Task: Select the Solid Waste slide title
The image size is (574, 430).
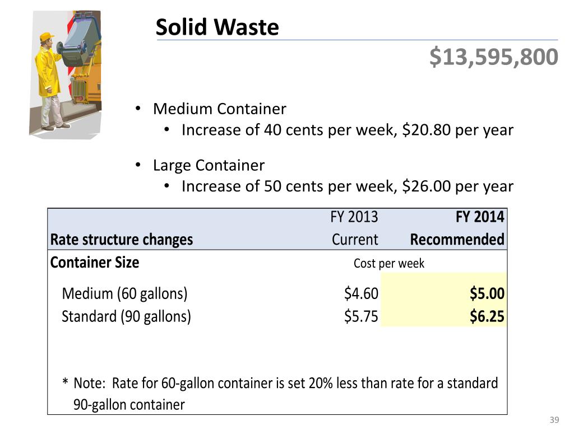Action: (217, 27)
